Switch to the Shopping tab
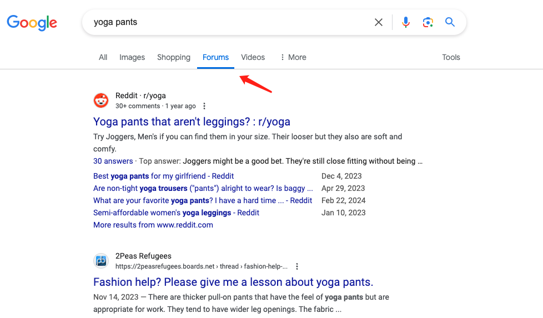 [174, 57]
